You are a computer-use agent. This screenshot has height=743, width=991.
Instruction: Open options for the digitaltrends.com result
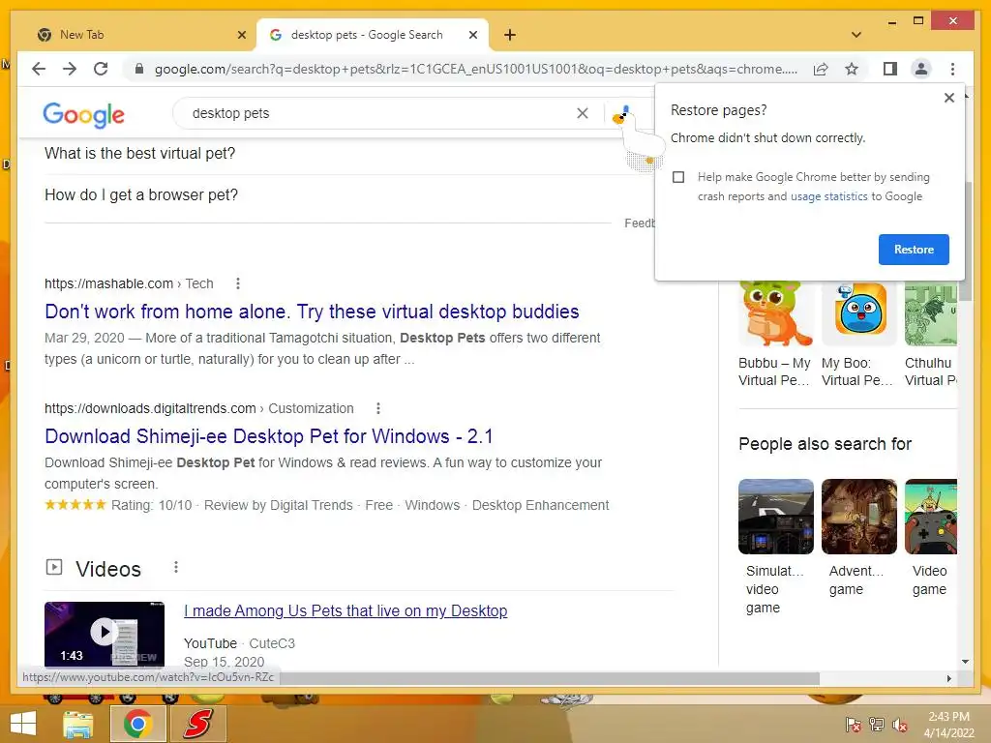pos(378,409)
